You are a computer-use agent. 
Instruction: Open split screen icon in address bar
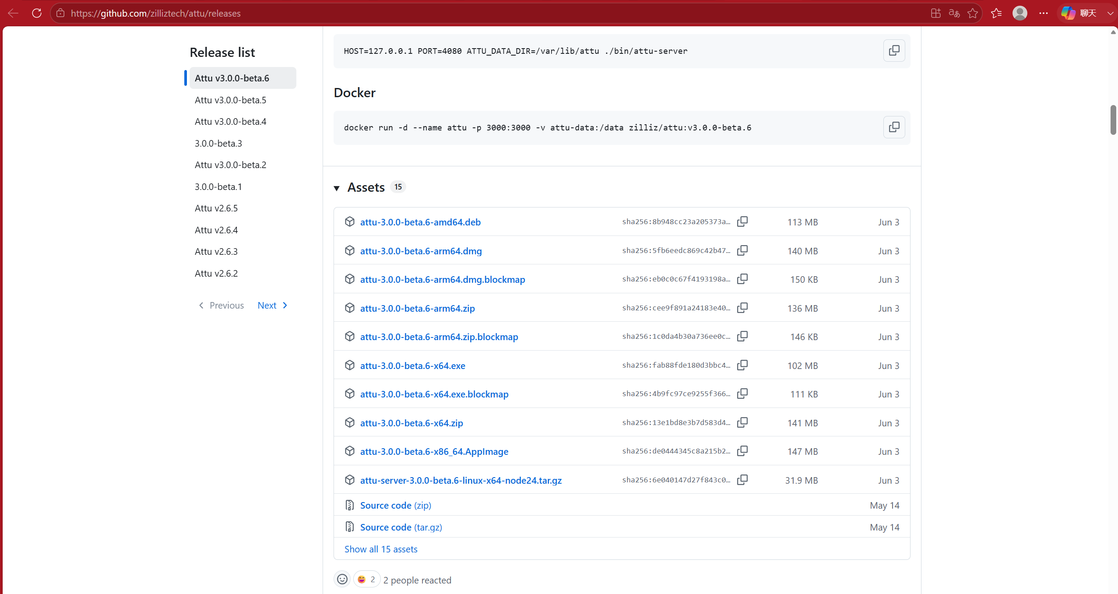tap(935, 13)
